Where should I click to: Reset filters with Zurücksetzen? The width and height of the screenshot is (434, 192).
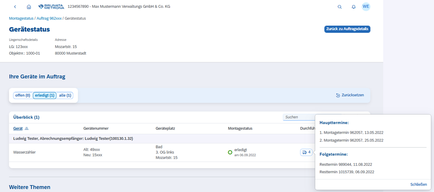pyautogui.click(x=350, y=95)
